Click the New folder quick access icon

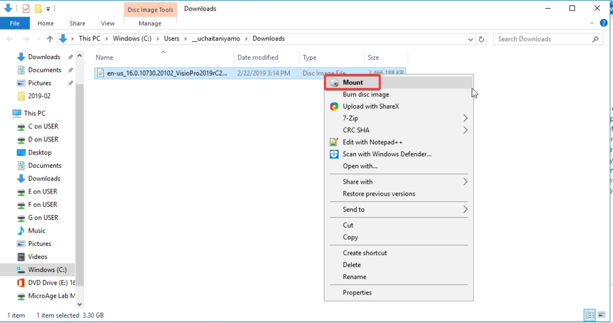pyautogui.click(x=38, y=9)
